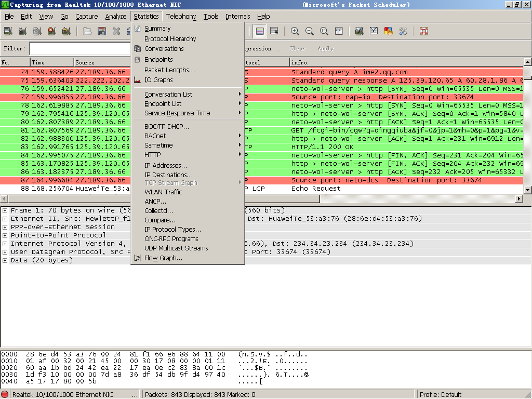Open capture options from the toolbar
Viewport: 532px width, 399px height.
(23, 31)
